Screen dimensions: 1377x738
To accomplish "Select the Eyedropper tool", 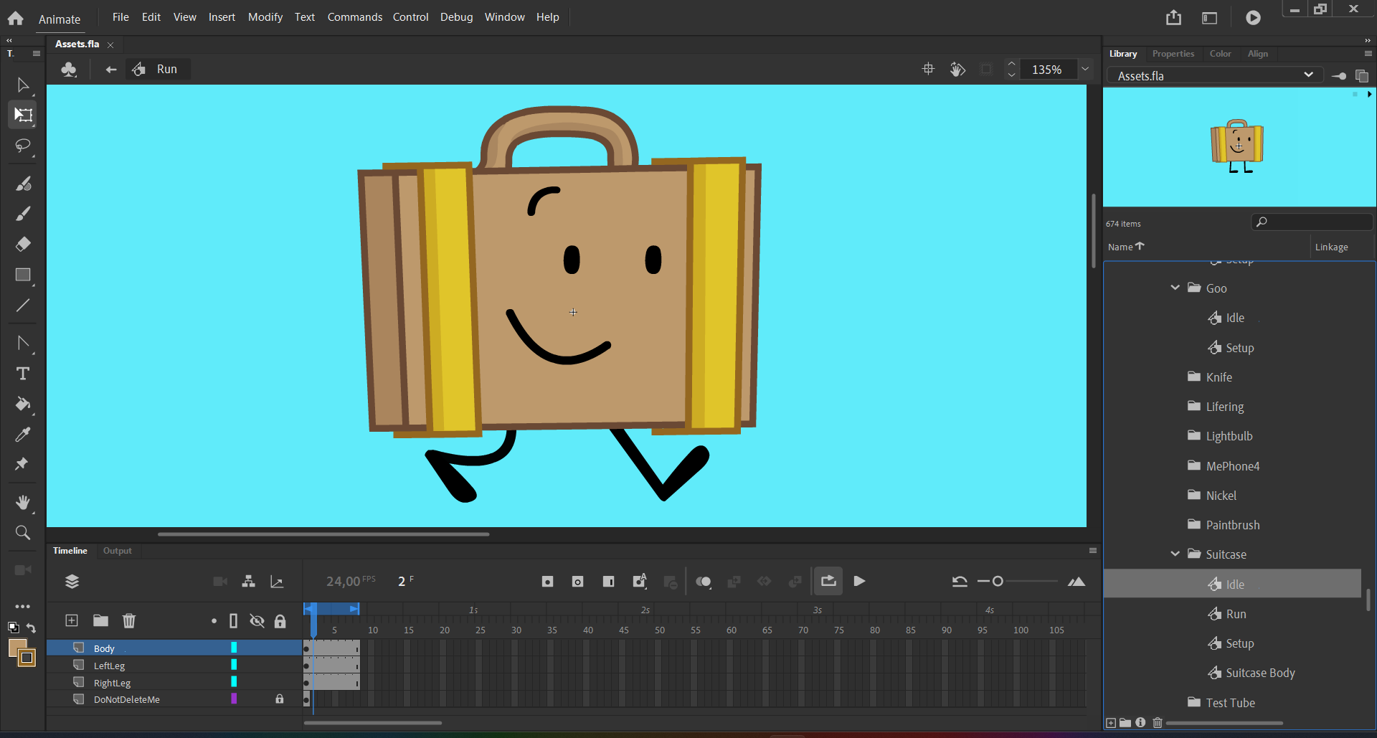I will click(x=23, y=434).
